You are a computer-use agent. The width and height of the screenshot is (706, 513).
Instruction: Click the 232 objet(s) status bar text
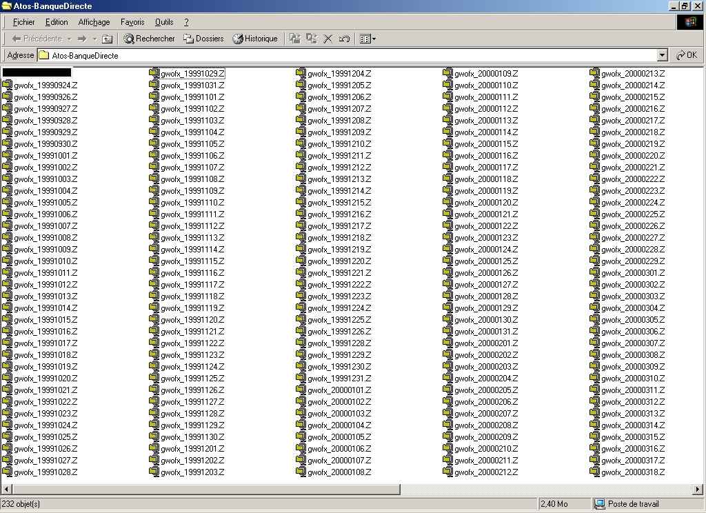point(21,504)
